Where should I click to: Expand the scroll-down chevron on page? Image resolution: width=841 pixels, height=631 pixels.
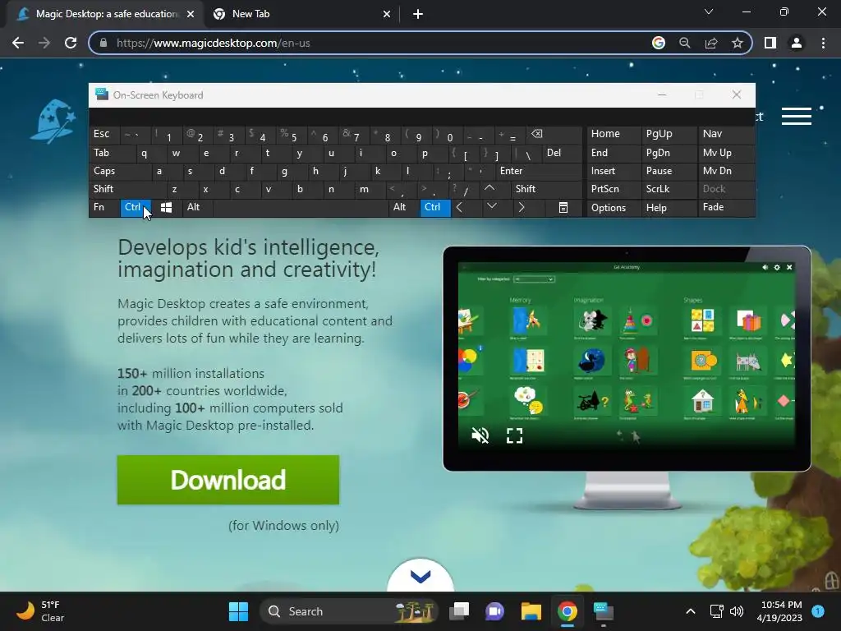[x=420, y=577]
